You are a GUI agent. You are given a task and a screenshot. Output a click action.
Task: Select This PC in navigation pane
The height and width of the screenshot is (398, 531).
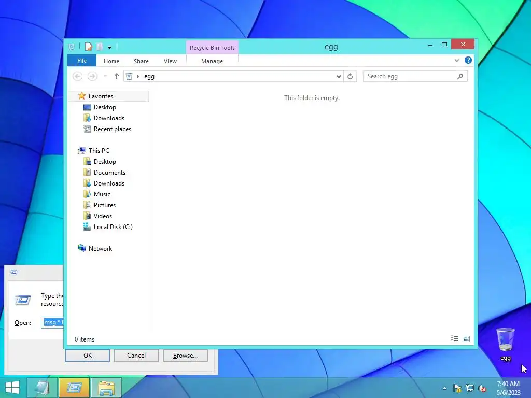tap(99, 151)
